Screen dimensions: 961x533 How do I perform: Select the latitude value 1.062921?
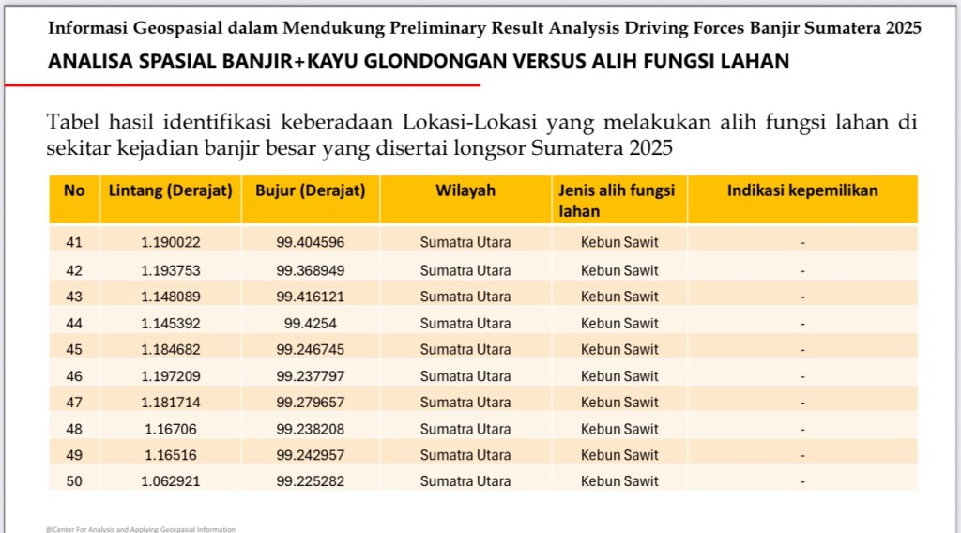coord(171,481)
